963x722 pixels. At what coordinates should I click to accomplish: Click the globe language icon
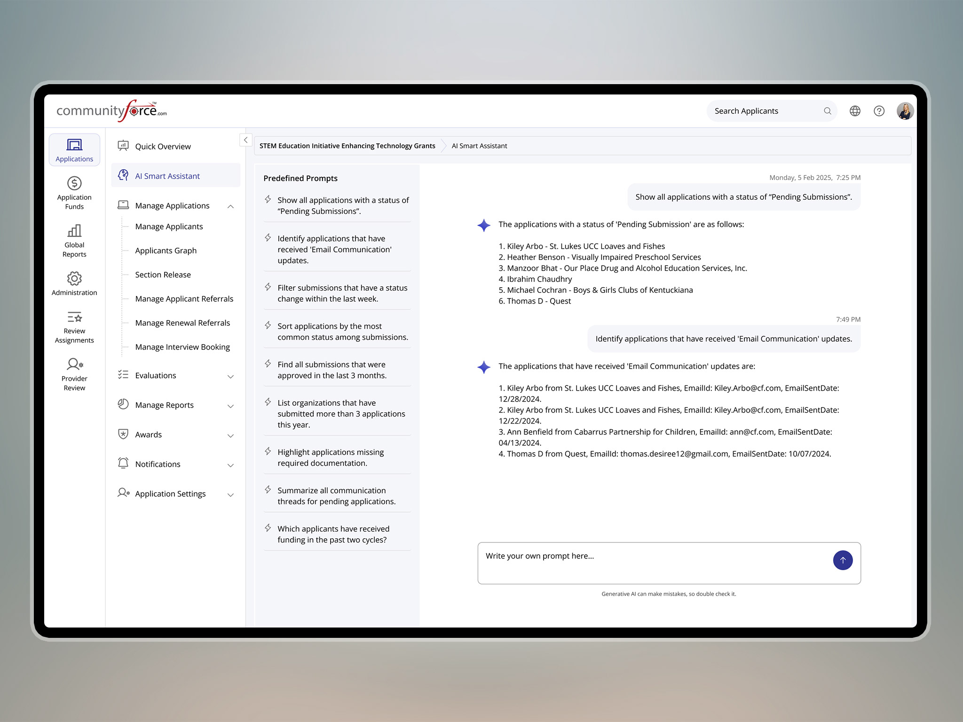(855, 111)
